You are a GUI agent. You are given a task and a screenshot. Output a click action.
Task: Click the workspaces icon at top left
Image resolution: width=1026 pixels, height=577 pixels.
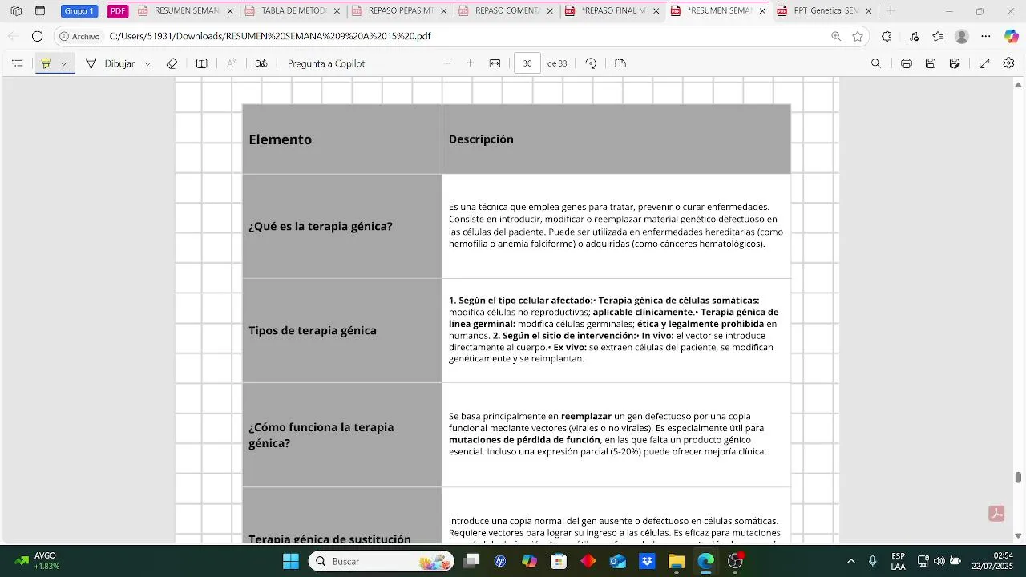click(x=16, y=11)
